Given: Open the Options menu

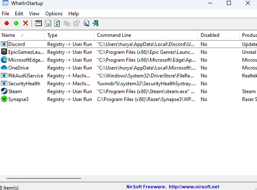Looking at the screenshot, I should point(54,14).
